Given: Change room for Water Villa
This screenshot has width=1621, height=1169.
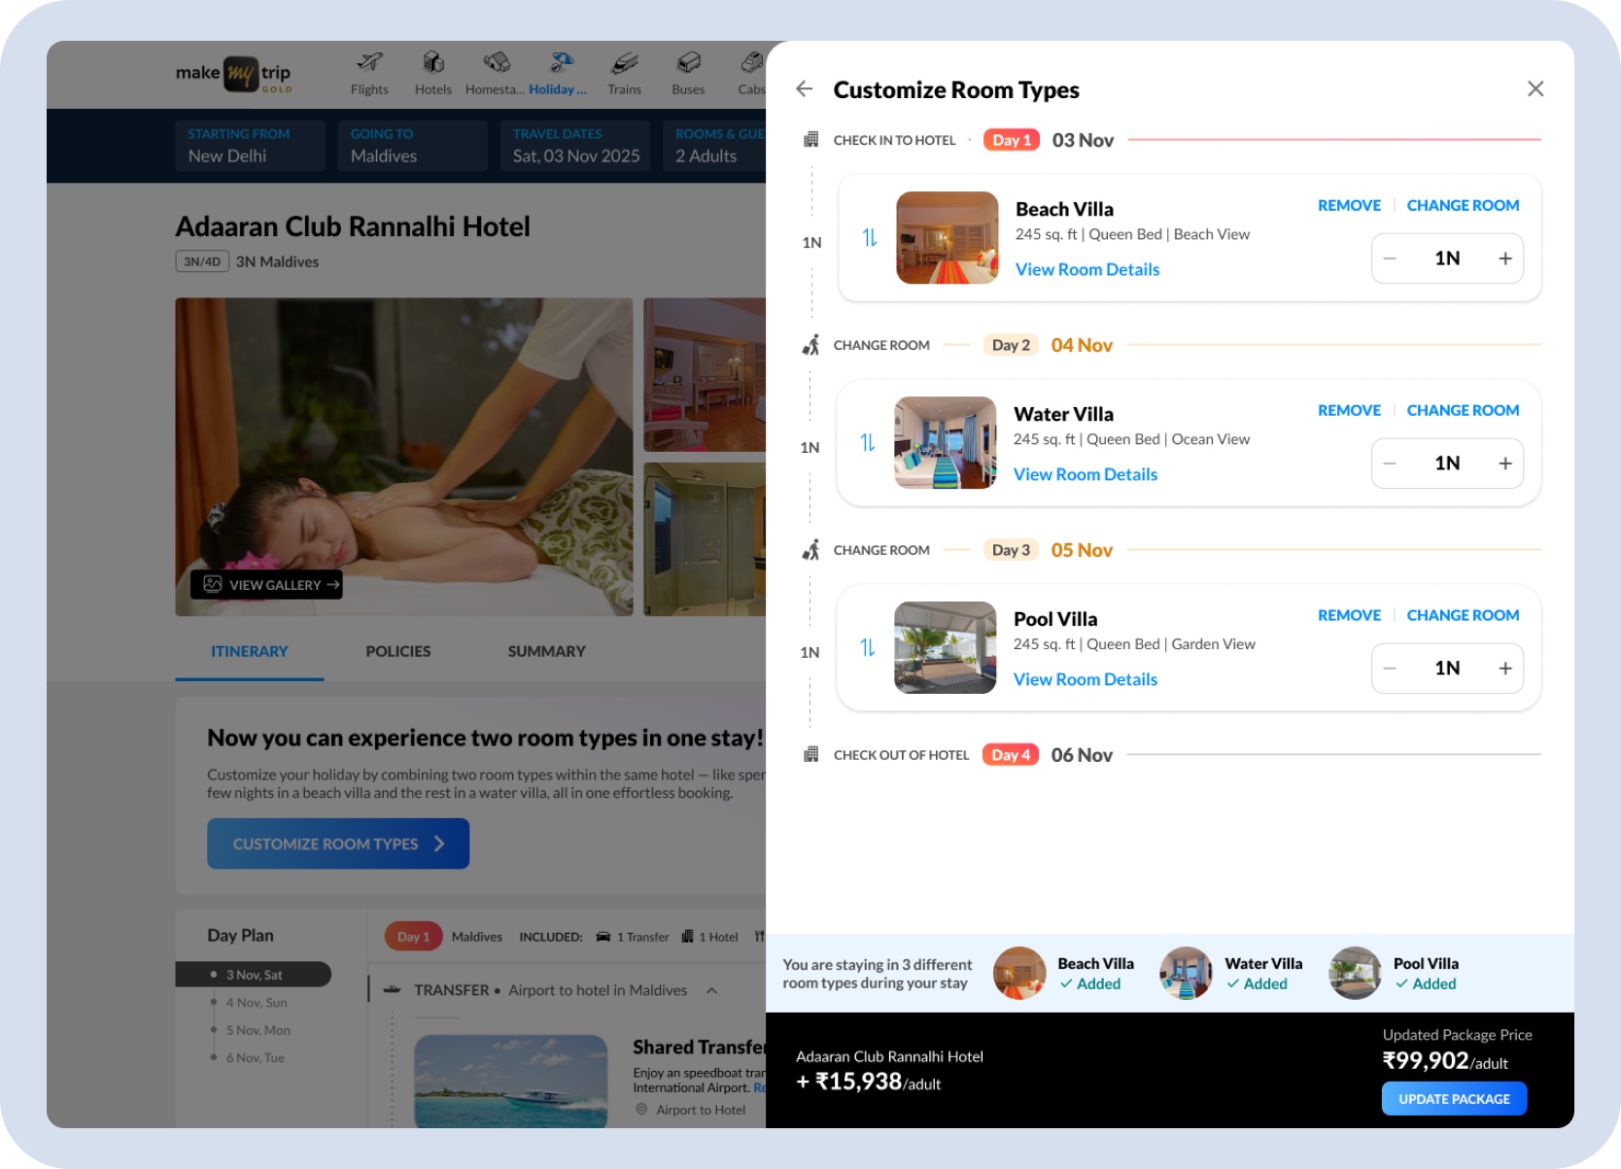Looking at the screenshot, I should pos(1463,411).
